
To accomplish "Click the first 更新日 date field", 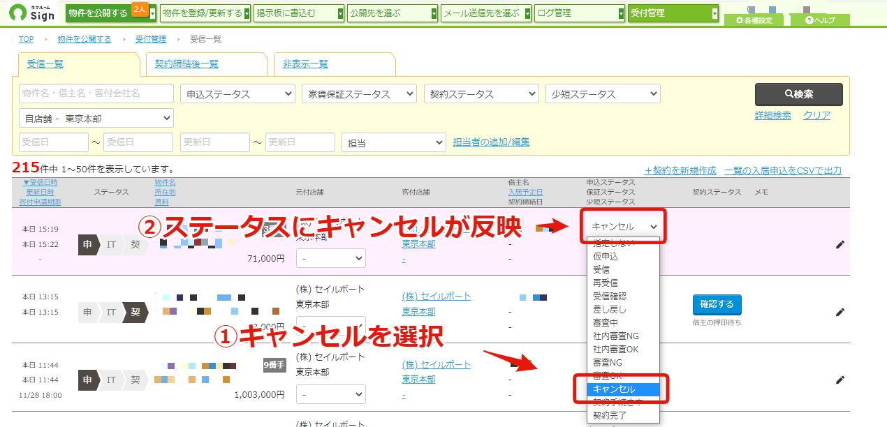I will tap(215, 142).
